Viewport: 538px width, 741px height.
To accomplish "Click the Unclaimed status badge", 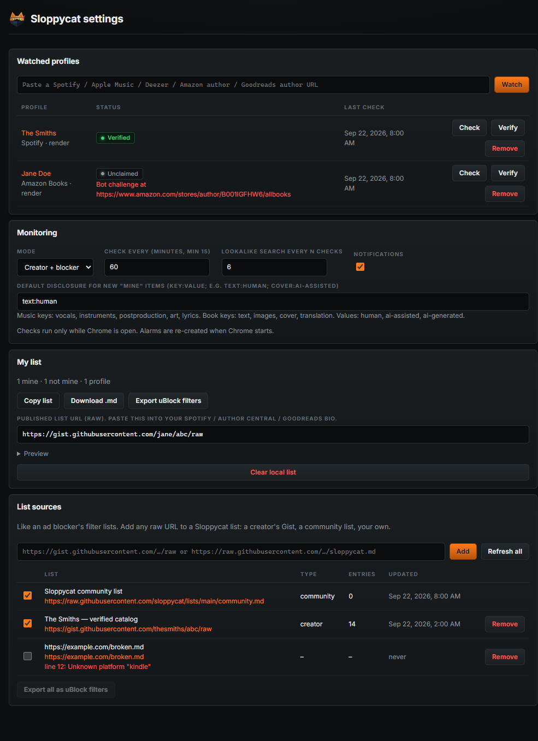I will (x=120, y=174).
